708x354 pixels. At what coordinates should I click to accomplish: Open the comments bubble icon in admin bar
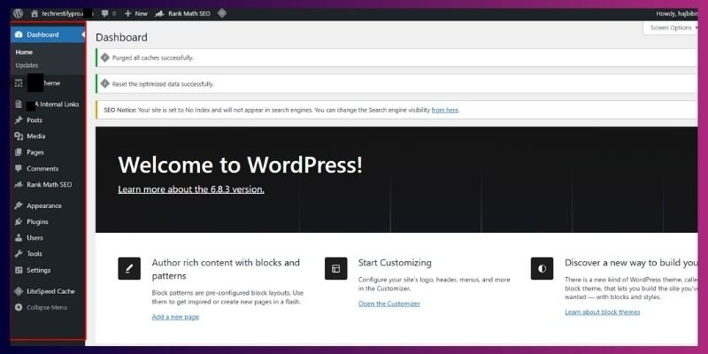click(x=104, y=13)
